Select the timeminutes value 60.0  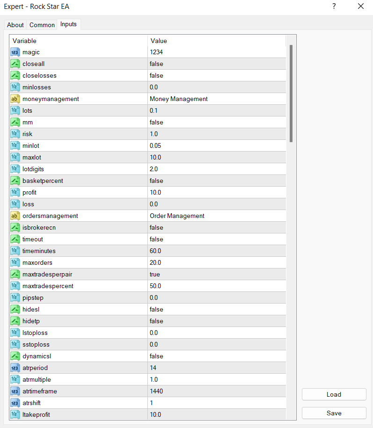pos(217,251)
